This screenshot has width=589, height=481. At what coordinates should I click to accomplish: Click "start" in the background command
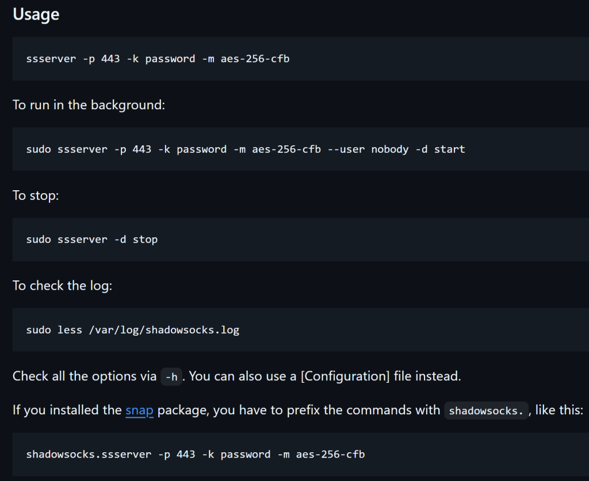click(449, 149)
